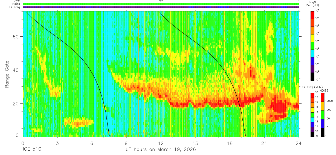
Task: Click the '3' tick on the UT axis
Action: pyautogui.click(x=57, y=143)
